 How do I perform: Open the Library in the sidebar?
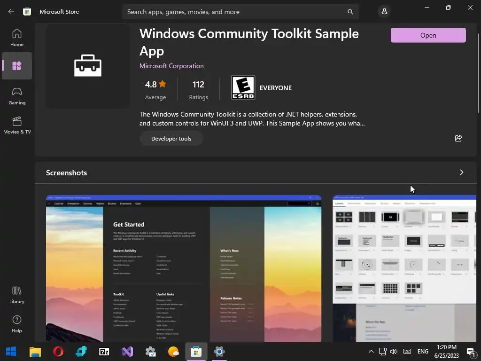click(x=17, y=295)
